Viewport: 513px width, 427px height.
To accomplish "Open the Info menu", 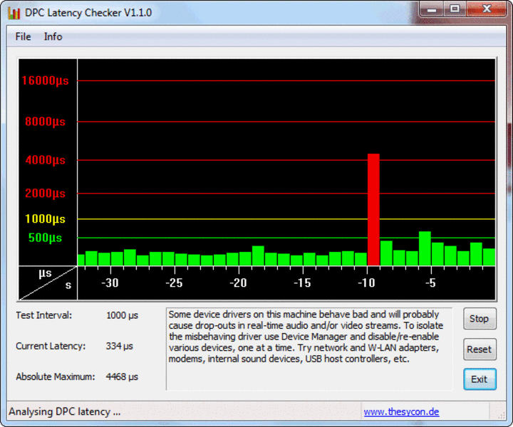I will 53,36.
